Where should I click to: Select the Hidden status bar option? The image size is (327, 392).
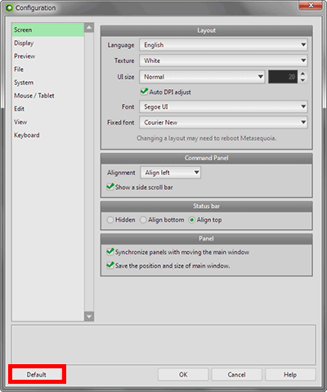tap(110, 220)
